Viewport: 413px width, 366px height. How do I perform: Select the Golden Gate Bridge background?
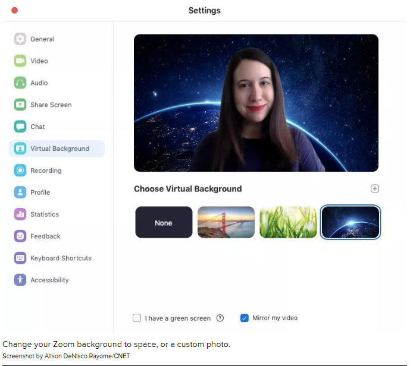coord(226,223)
